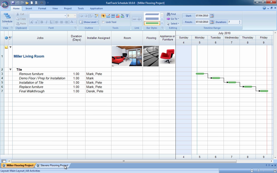Switch to the Application ribbon tab
This screenshot has height=173, width=277.
pos(96,8)
